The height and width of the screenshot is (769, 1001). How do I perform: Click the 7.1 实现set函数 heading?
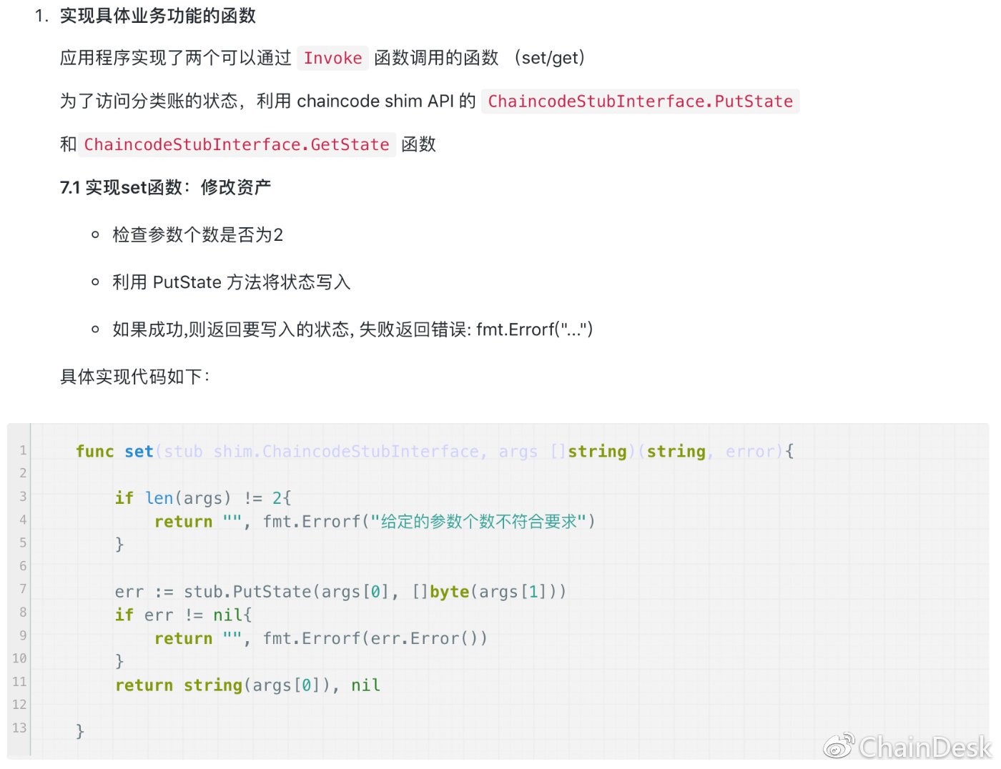point(165,187)
